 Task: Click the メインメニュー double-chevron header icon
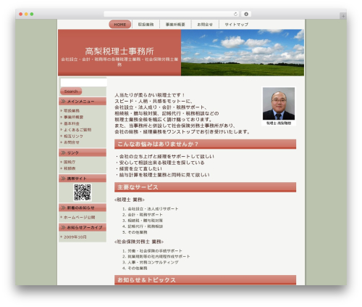pyautogui.click(x=63, y=101)
